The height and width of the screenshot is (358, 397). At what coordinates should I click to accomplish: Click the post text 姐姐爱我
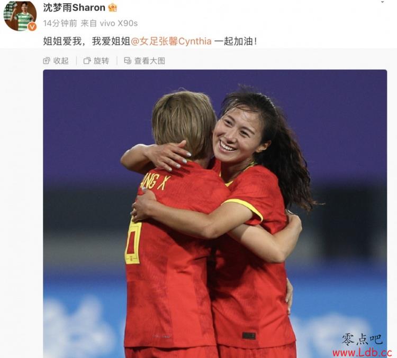pos(62,41)
